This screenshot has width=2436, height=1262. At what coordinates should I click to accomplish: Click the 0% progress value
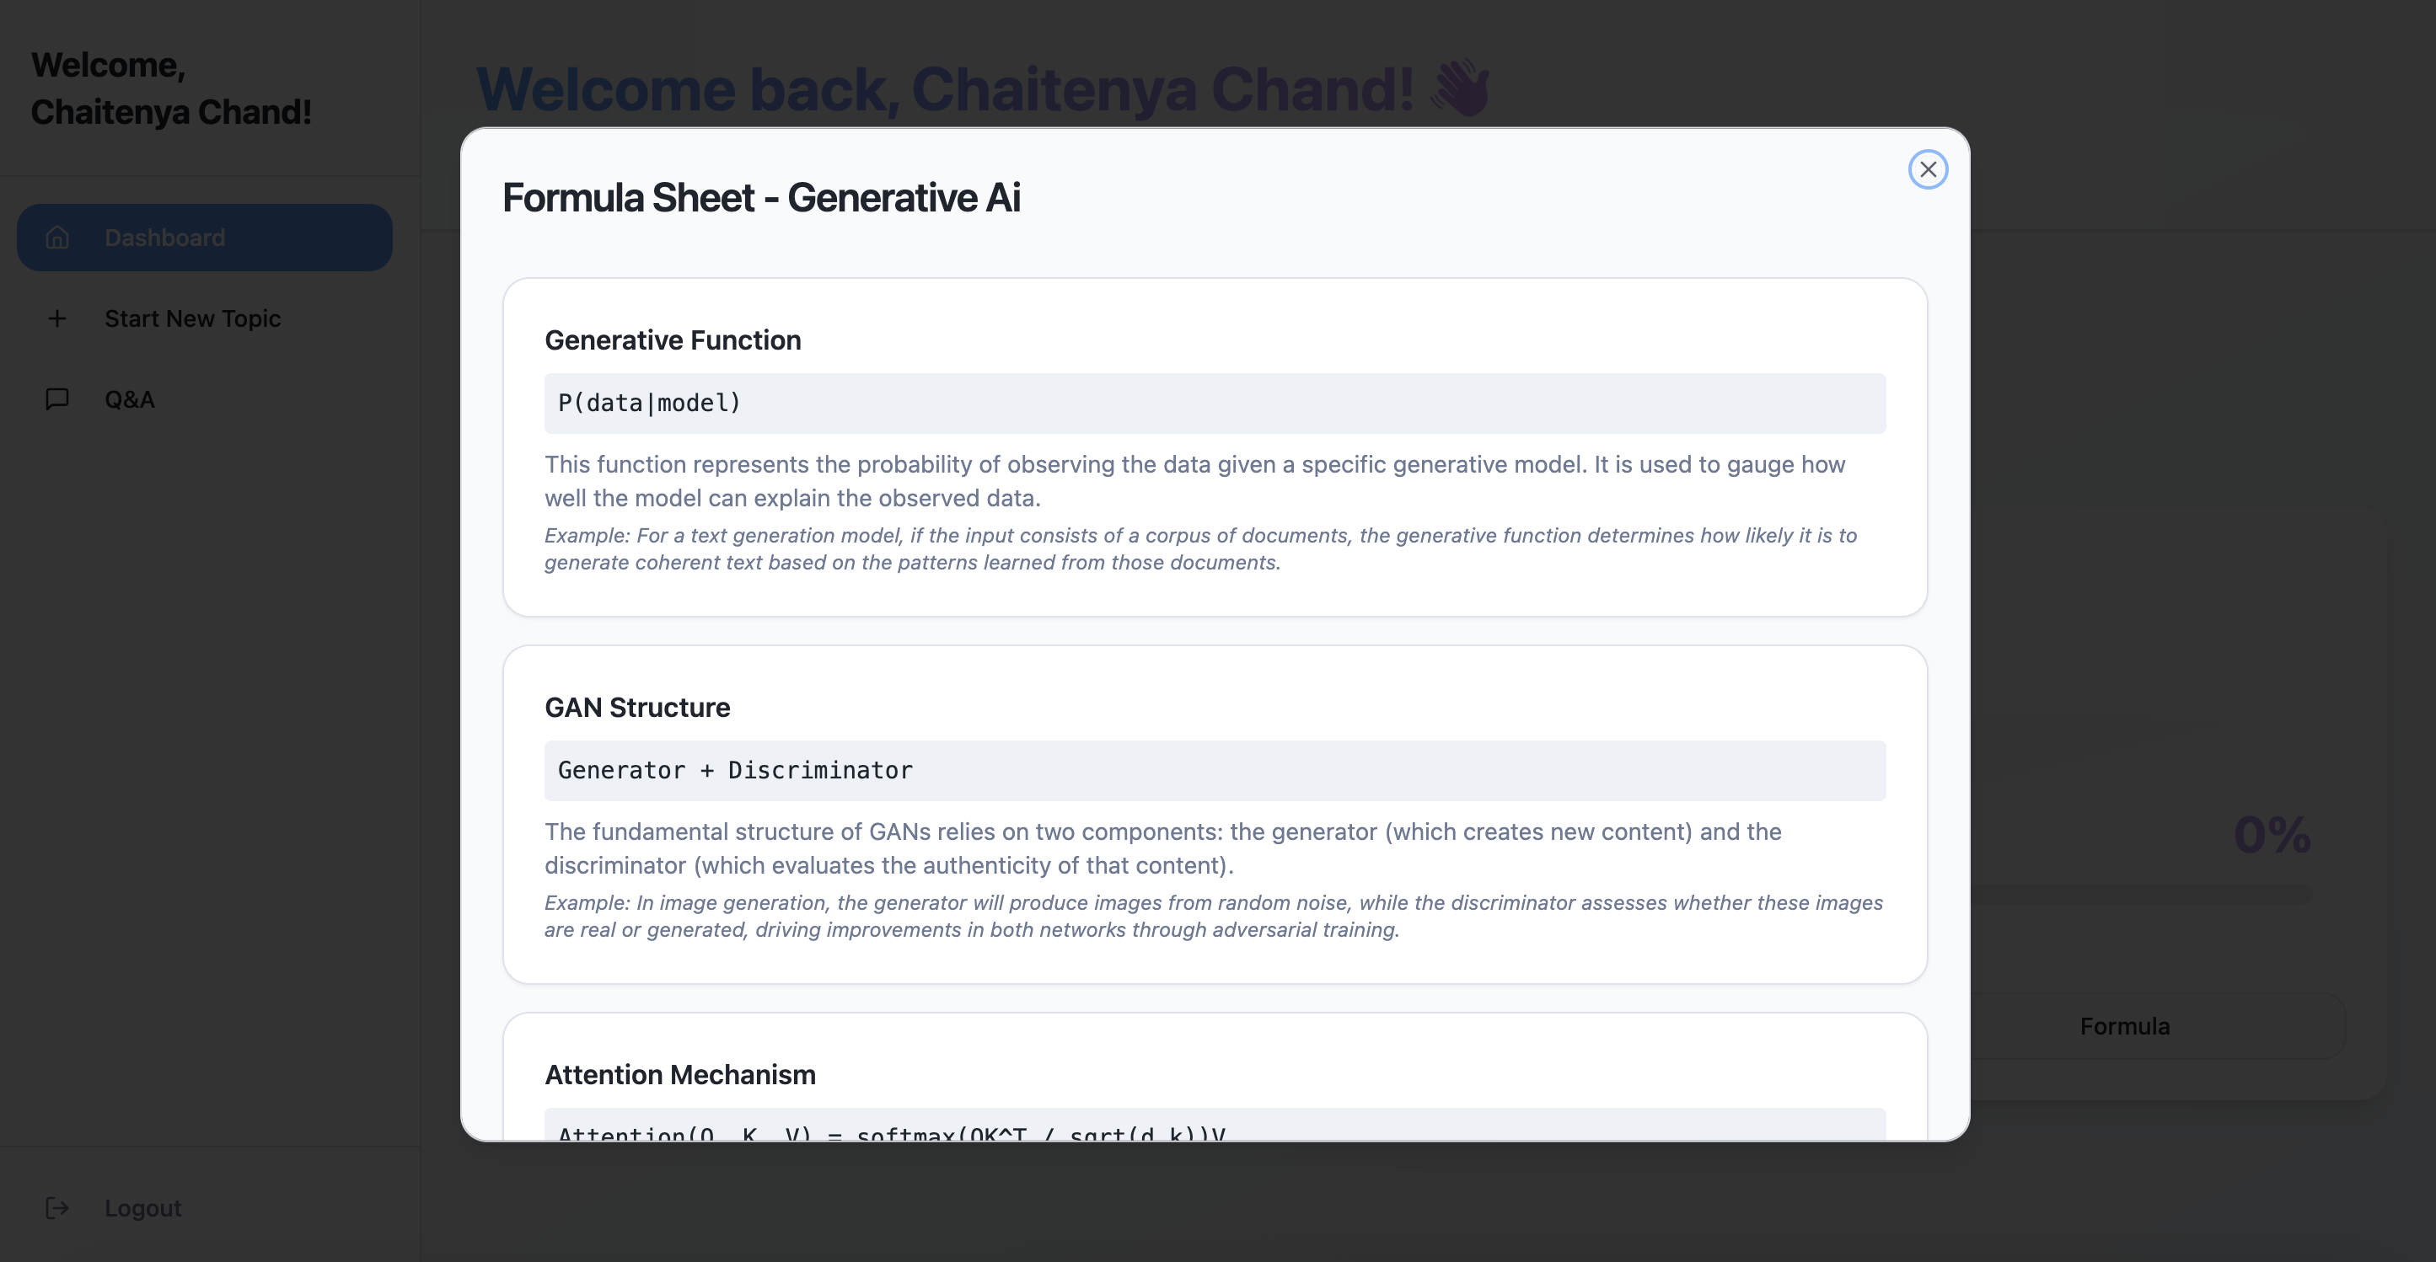2272,835
